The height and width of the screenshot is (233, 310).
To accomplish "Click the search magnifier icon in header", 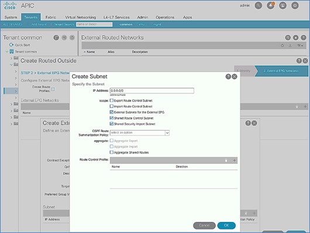I will point(258,5).
